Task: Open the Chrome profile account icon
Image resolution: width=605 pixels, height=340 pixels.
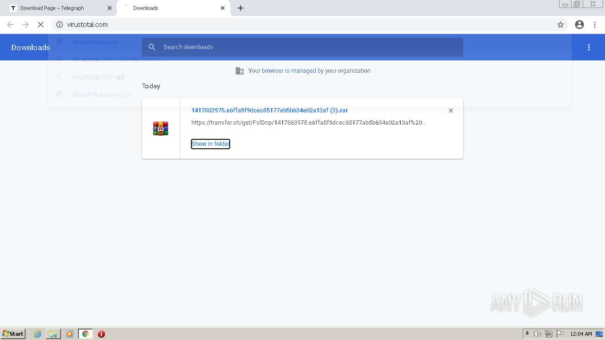Action: pos(579,25)
